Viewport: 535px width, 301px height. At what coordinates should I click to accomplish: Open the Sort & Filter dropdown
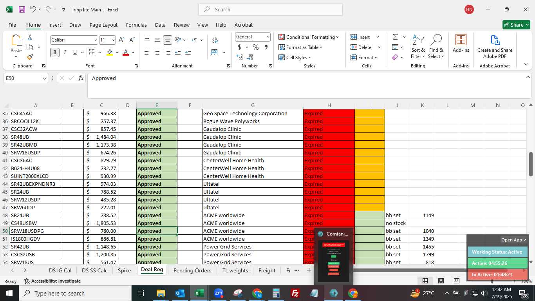(x=418, y=47)
